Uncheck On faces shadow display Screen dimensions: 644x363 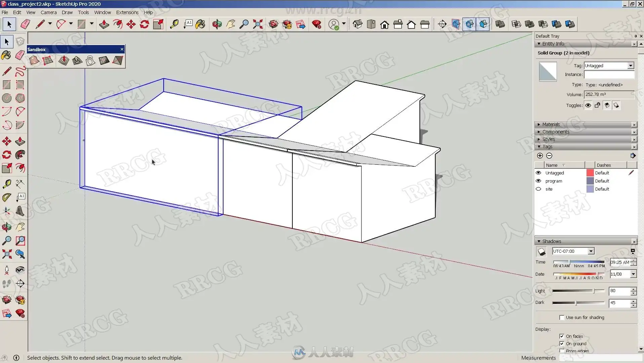point(562,336)
